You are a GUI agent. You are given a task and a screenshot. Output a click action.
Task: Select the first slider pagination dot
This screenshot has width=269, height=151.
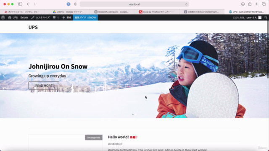(x=133, y=115)
